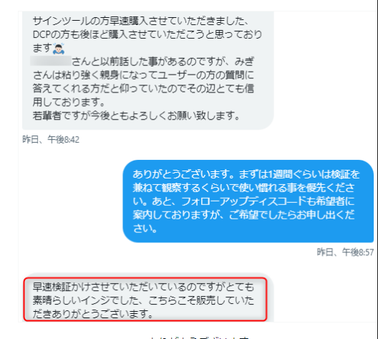Click the line 用しております。
The image size is (378, 339).
point(69,102)
